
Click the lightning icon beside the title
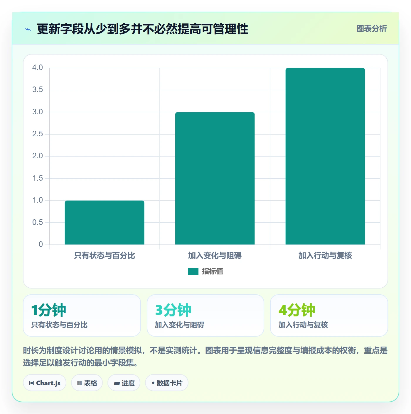(28, 29)
